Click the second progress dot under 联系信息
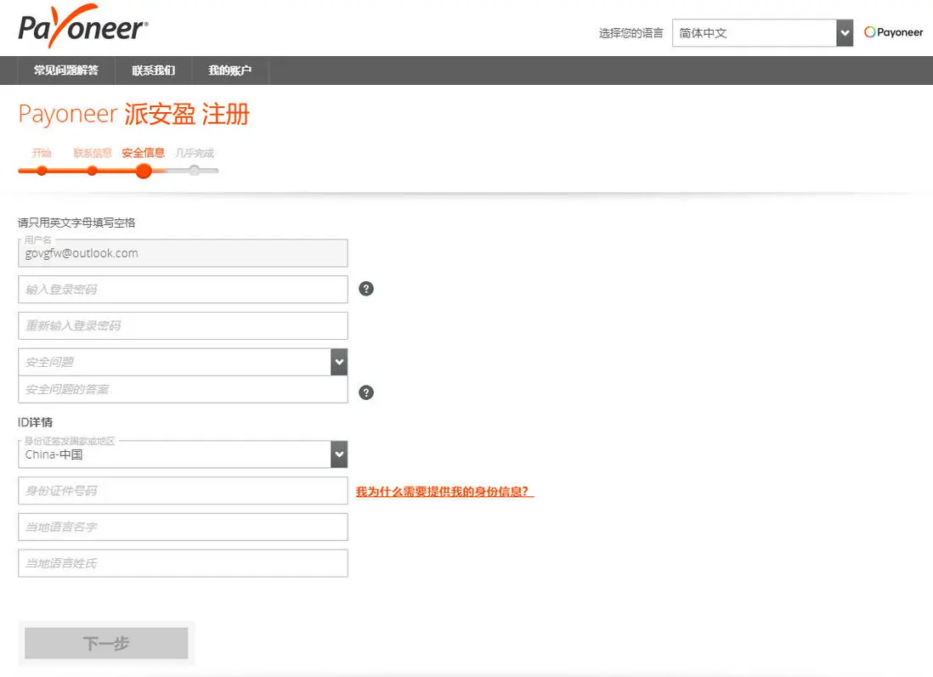The image size is (933, 677). (x=93, y=171)
